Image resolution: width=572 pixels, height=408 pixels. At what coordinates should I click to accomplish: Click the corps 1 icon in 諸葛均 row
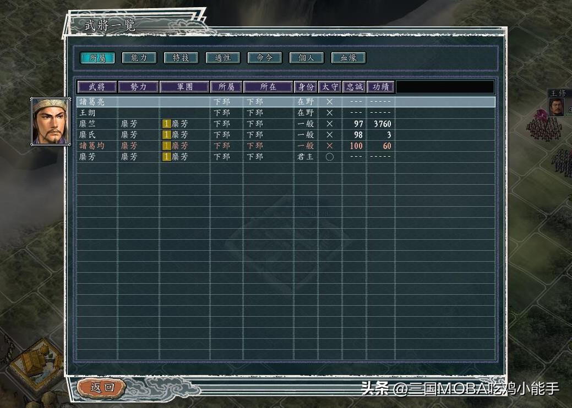coord(167,146)
